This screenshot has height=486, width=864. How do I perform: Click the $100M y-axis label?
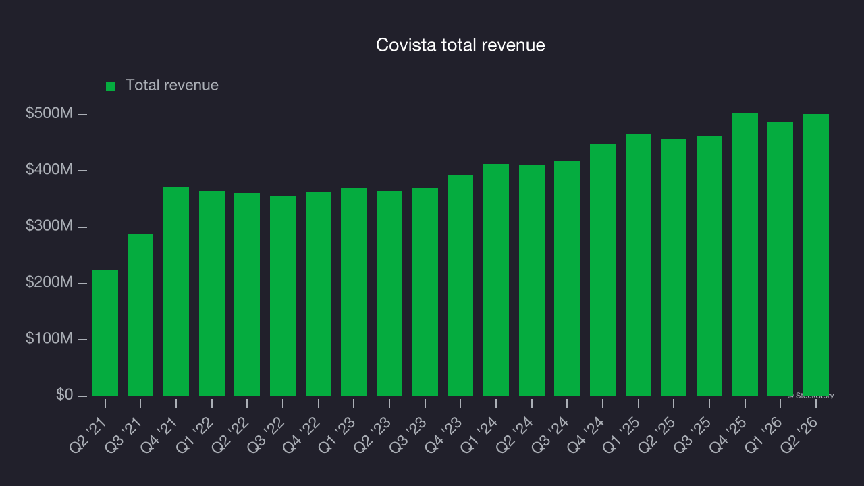[49, 338]
